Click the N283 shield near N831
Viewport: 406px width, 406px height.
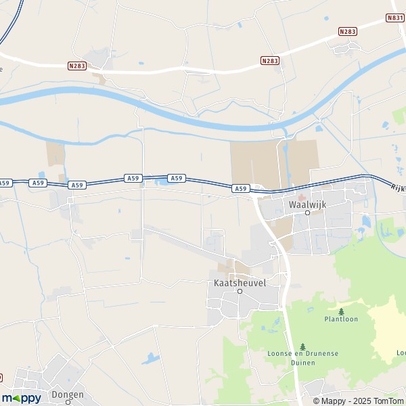click(x=348, y=32)
